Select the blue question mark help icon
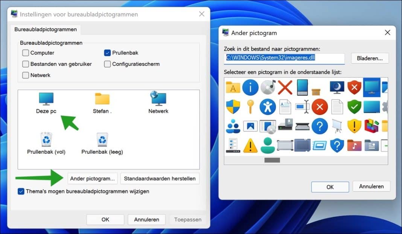 [x=320, y=126]
